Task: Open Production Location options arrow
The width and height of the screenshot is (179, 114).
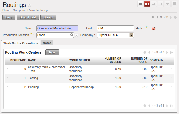Action: (x=77, y=35)
